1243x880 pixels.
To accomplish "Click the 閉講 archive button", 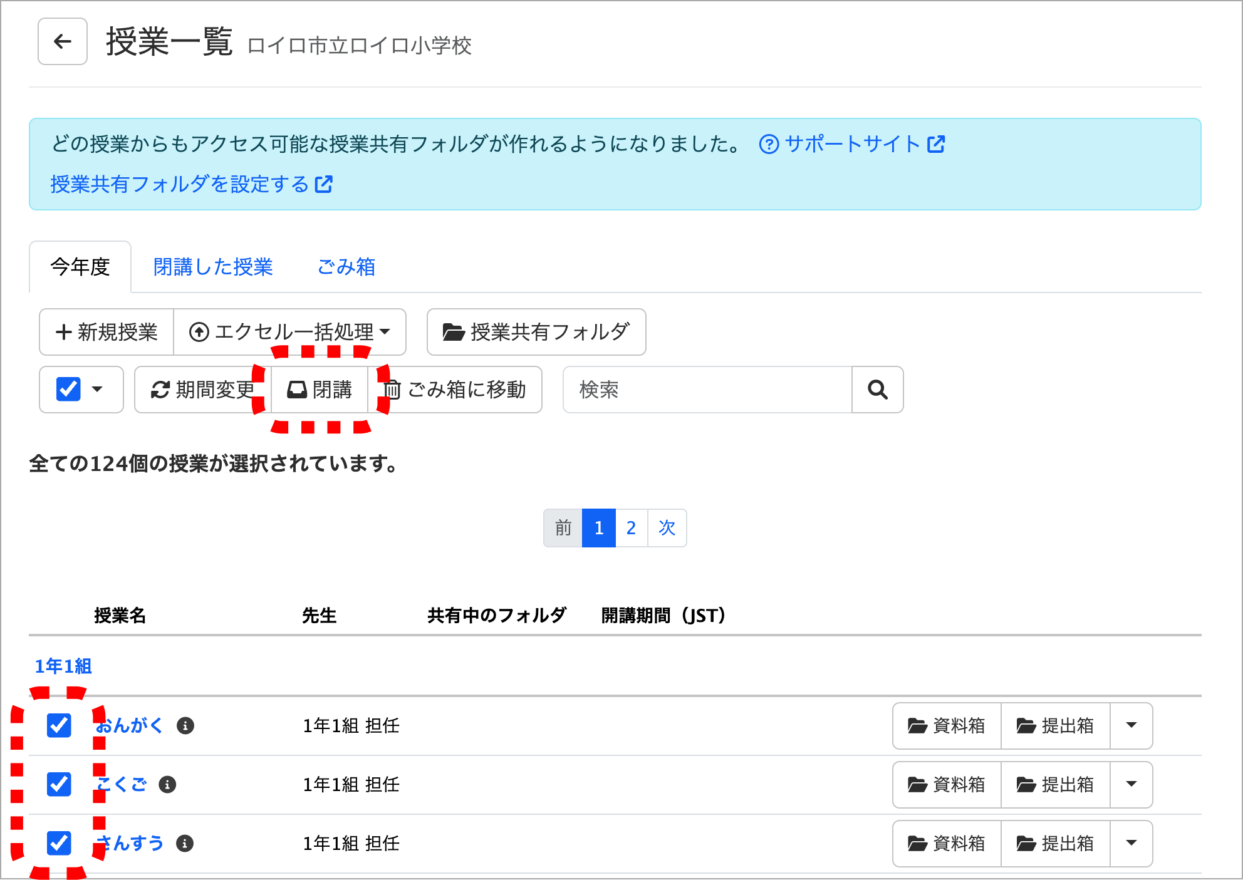I will (x=320, y=390).
